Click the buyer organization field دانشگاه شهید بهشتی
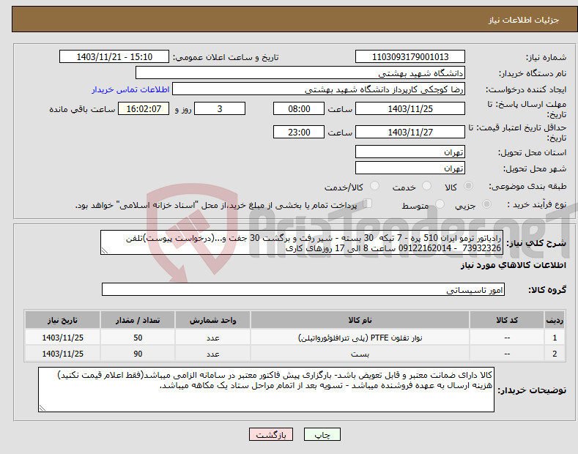 (x=300, y=73)
